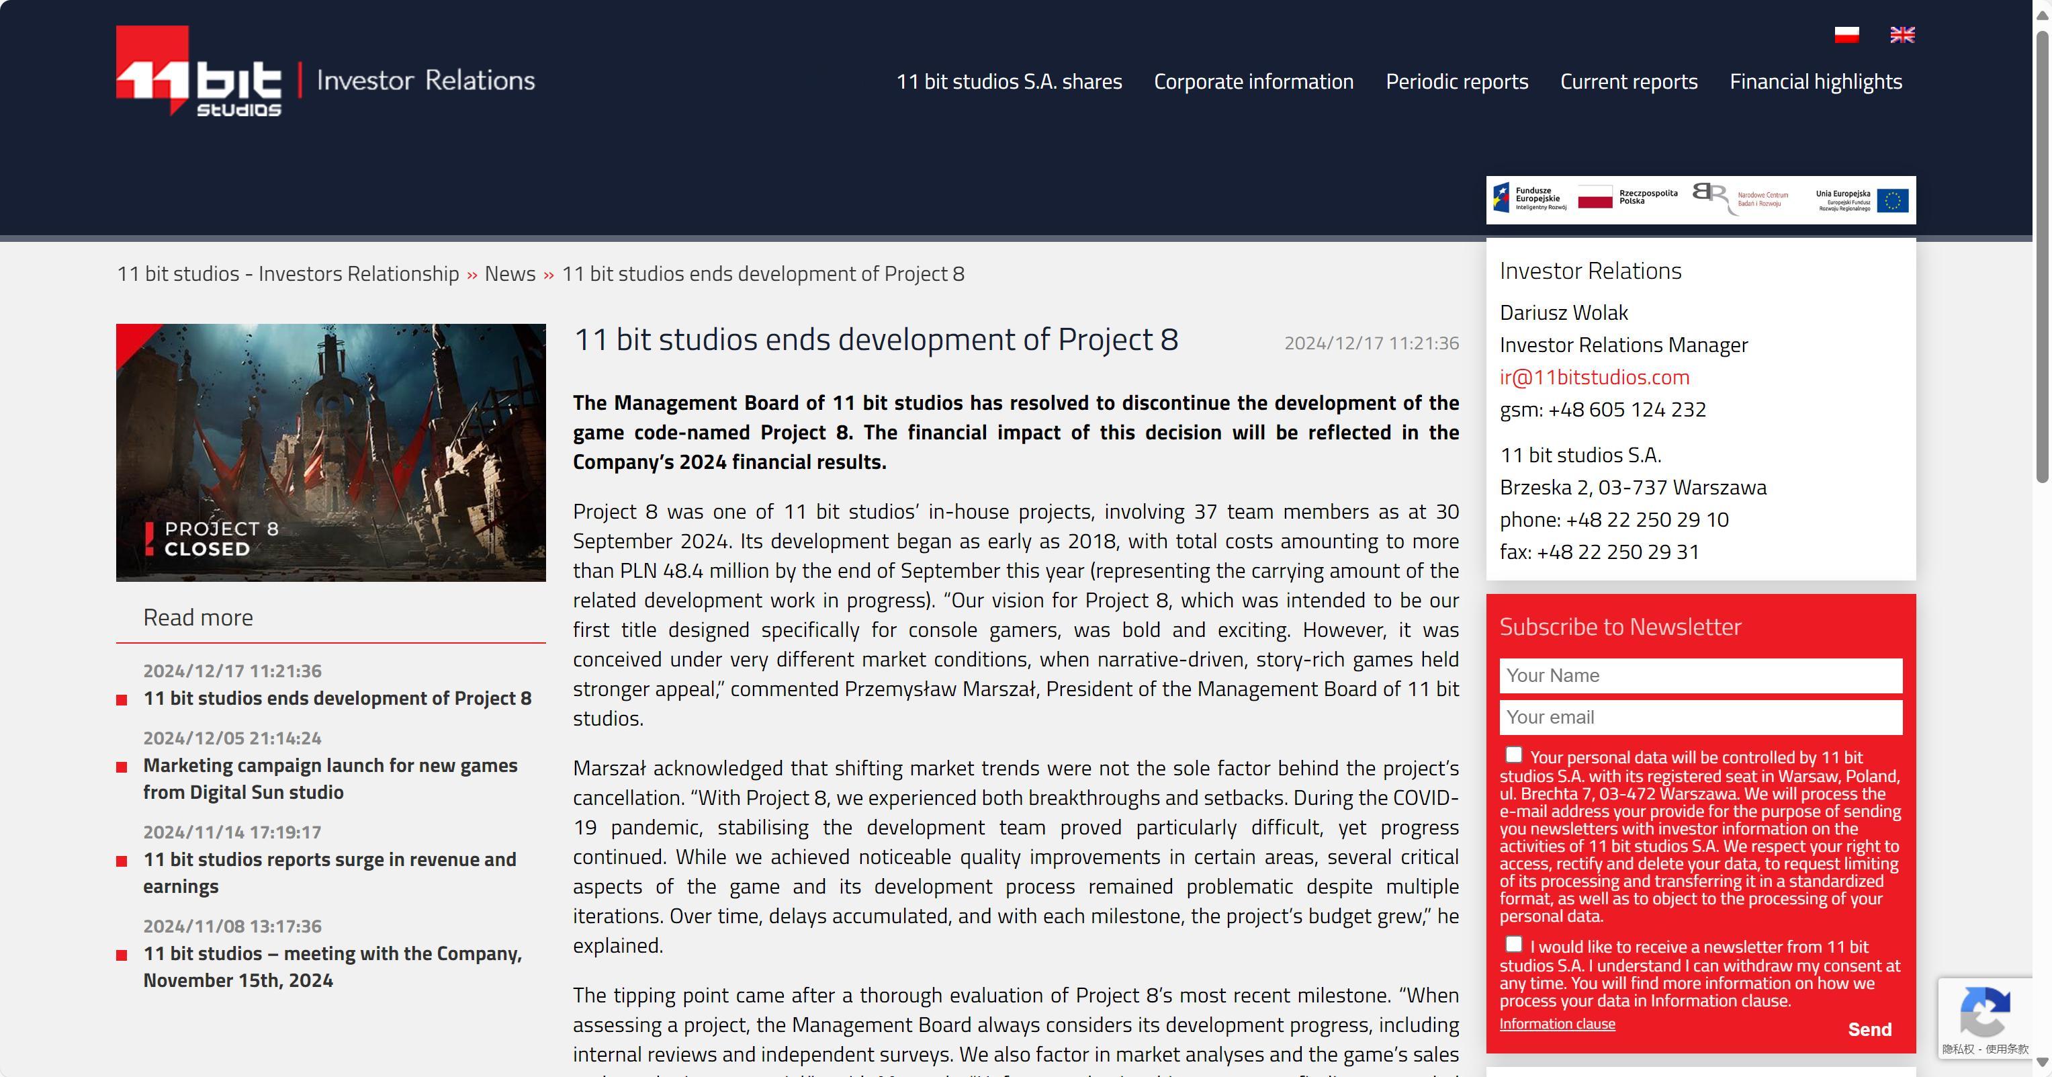Click phone number +48 22 250 29 10

point(1646,519)
